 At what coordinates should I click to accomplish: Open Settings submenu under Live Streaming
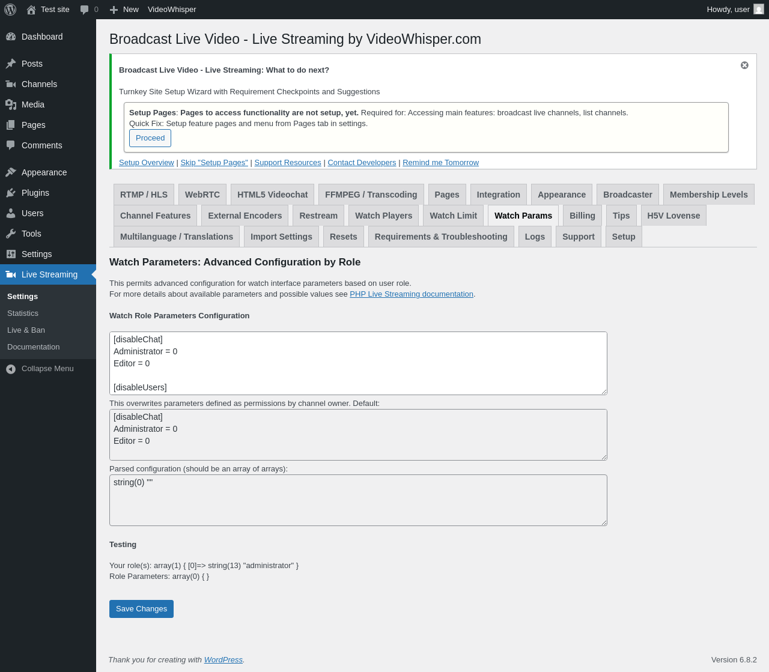point(23,297)
